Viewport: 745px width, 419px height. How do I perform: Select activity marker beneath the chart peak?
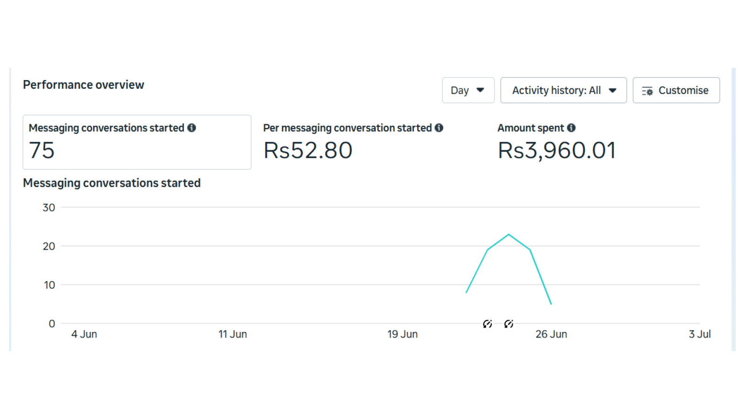pyautogui.click(x=509, y=324)
